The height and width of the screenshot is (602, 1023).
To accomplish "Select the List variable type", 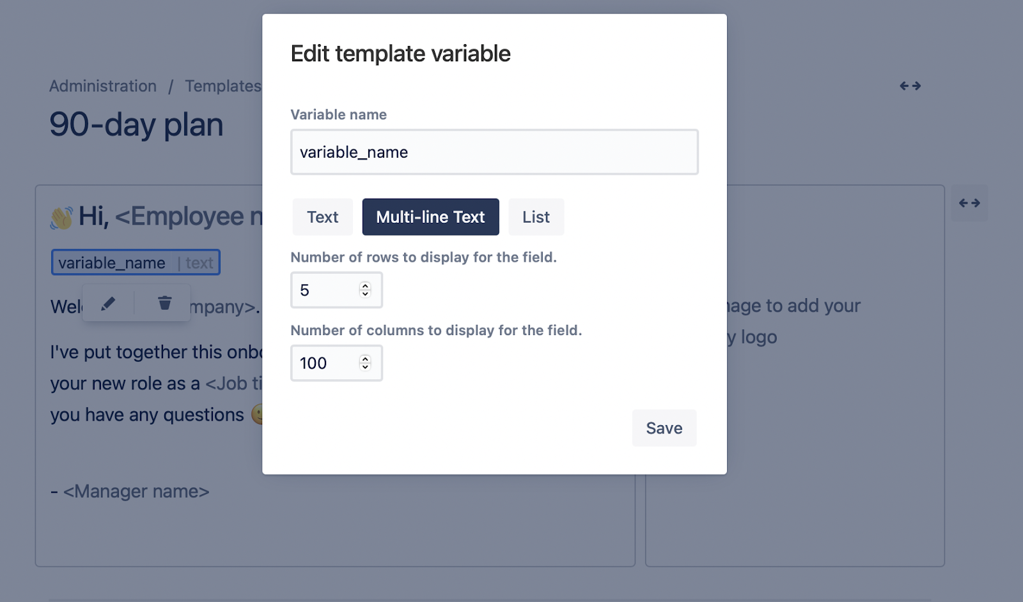I will [536, 216].
